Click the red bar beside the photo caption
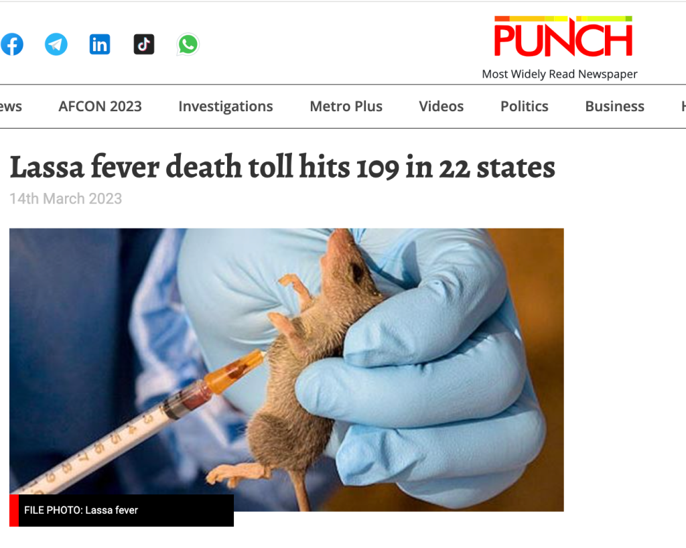This screenshot has width=686, height=548. [14, 510]
